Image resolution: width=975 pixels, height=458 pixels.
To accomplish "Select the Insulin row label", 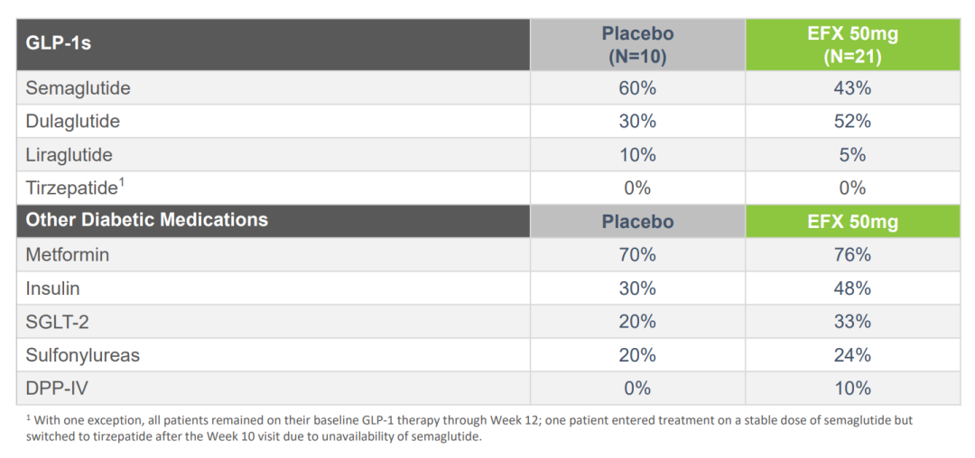I will point(52,289).
